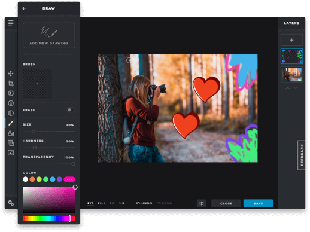This screenshot has height=232, width=310.
Task: Adjust the Transparency slider handle
Action: (x=73, y=164)
